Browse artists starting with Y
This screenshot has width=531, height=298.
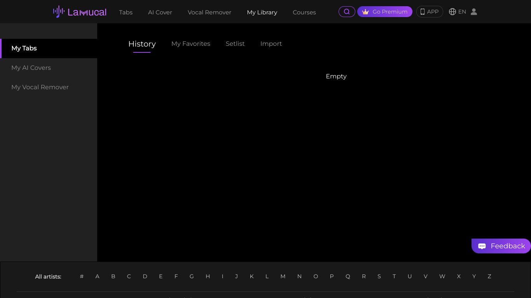coord(474,276)
